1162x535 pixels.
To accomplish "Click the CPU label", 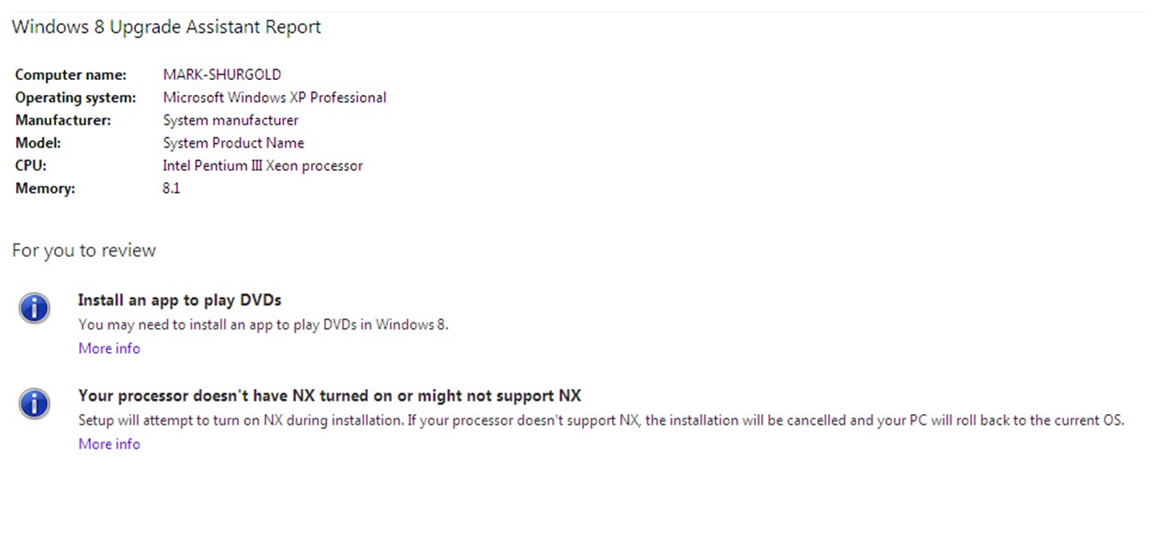I will (31, 165).
